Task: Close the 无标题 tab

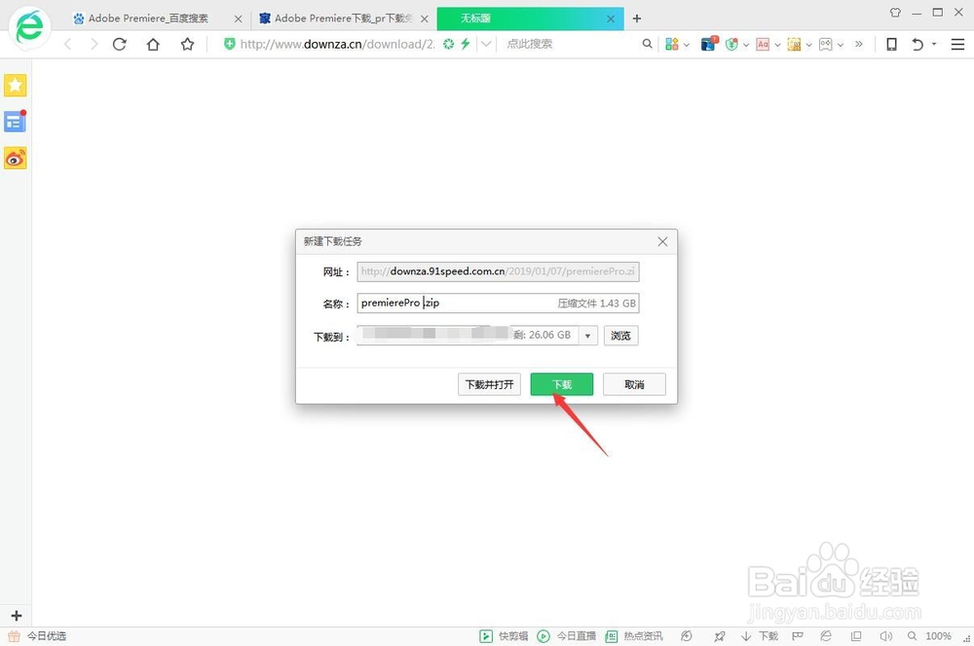Action: click(x=611, y=19)
